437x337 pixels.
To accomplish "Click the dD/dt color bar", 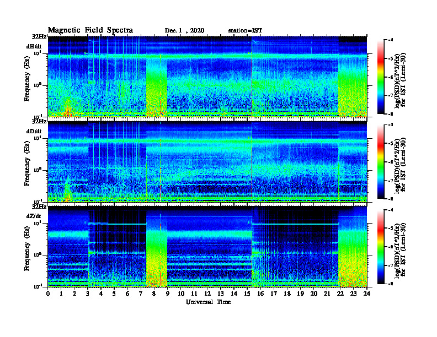I will (x=381, y=162).
